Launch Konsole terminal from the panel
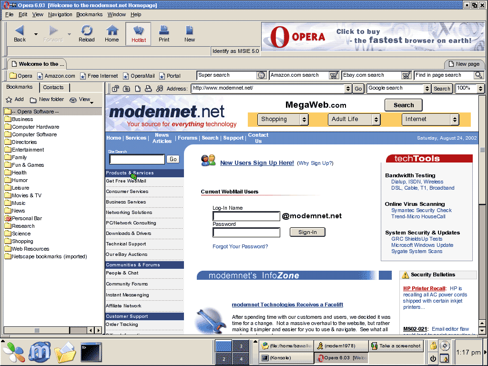488x366 pixels. click(x=91, y=353)
